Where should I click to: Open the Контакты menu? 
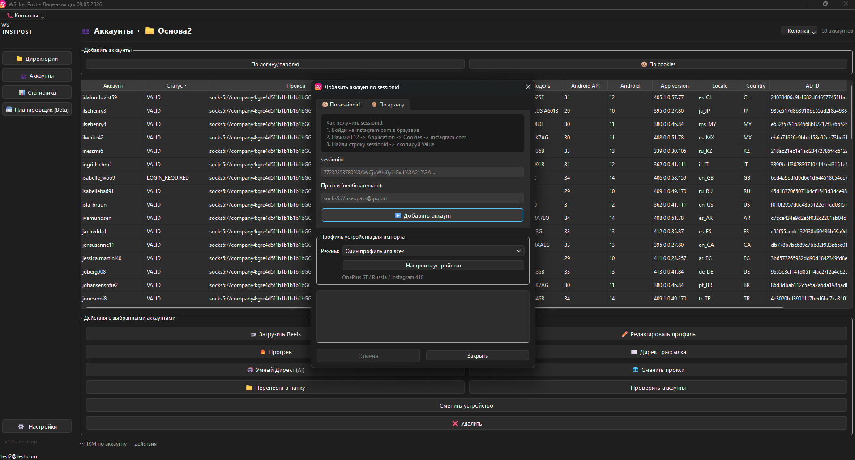(26, 16)
